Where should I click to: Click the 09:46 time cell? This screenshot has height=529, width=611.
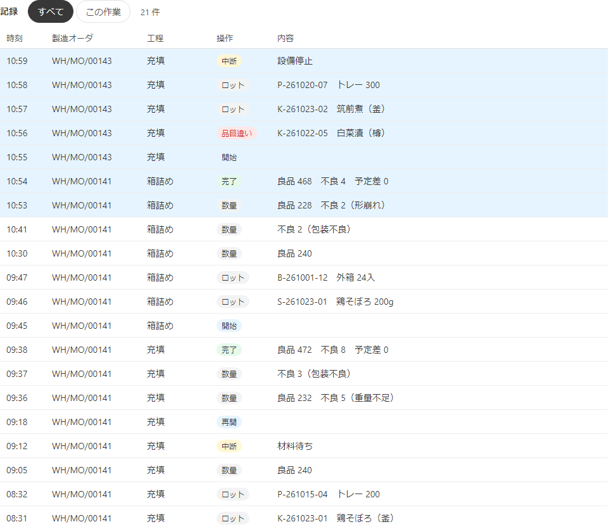[x=17, y=302]
